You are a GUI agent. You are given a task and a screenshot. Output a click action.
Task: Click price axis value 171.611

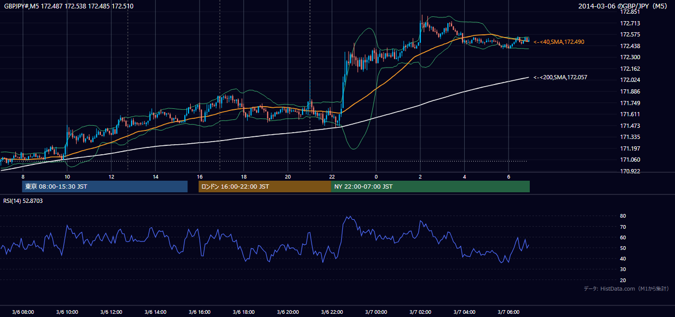pos(630,114)
